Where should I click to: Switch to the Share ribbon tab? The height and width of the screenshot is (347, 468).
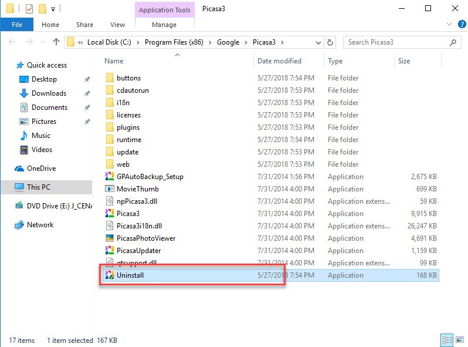point(84,25)
